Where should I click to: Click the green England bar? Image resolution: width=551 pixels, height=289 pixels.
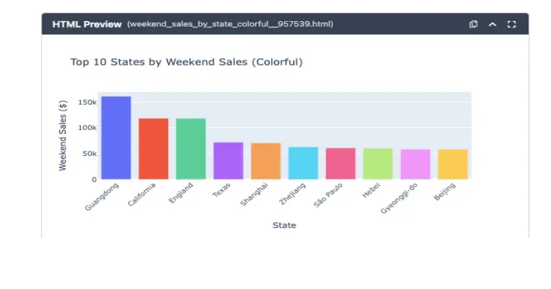tap(190, 149)
